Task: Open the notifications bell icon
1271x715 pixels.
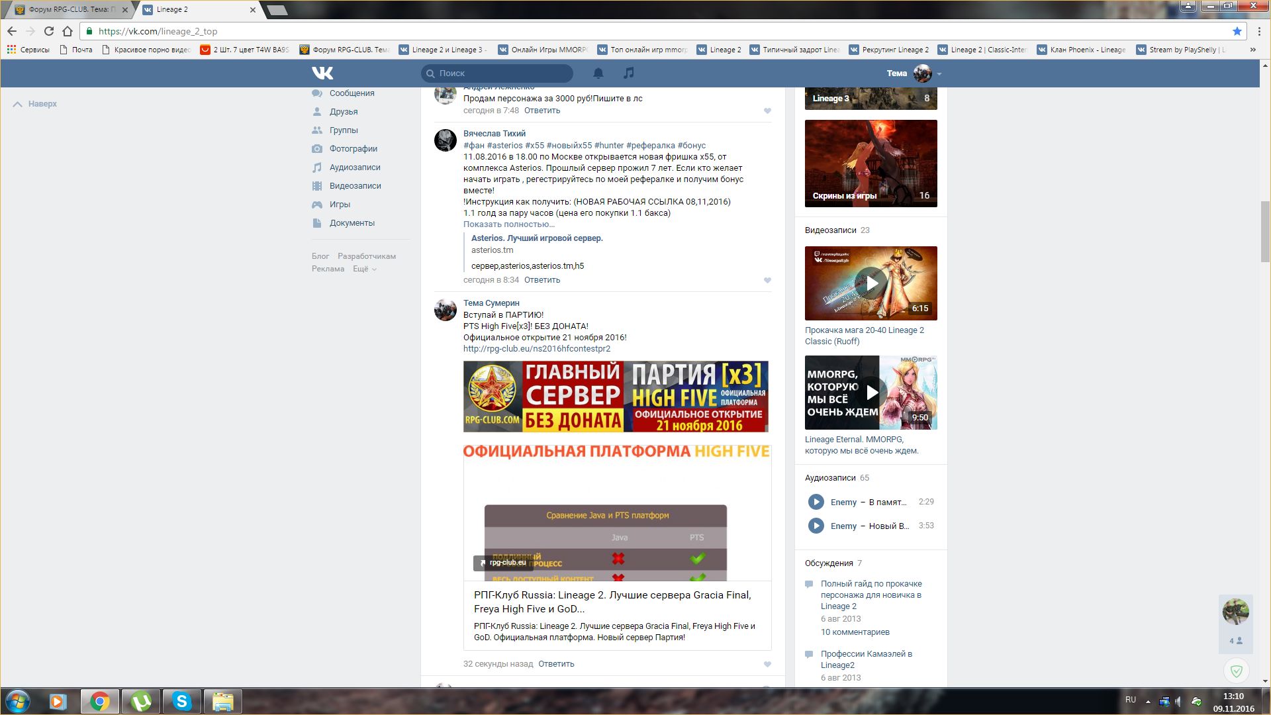Action: click(x=598, y=73)
